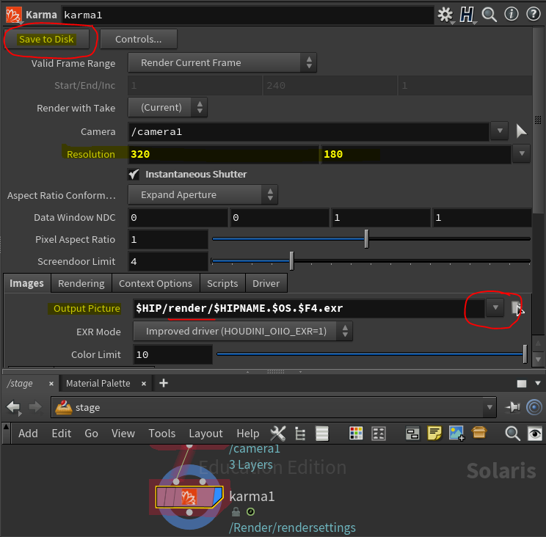The image size is (546, 537).
Task: Toggle the Instantaneous Shutter checkbox
Action: (134, 175)
